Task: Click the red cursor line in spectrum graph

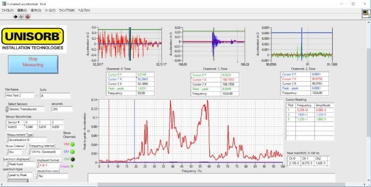Action: click(x=109, y=131)
